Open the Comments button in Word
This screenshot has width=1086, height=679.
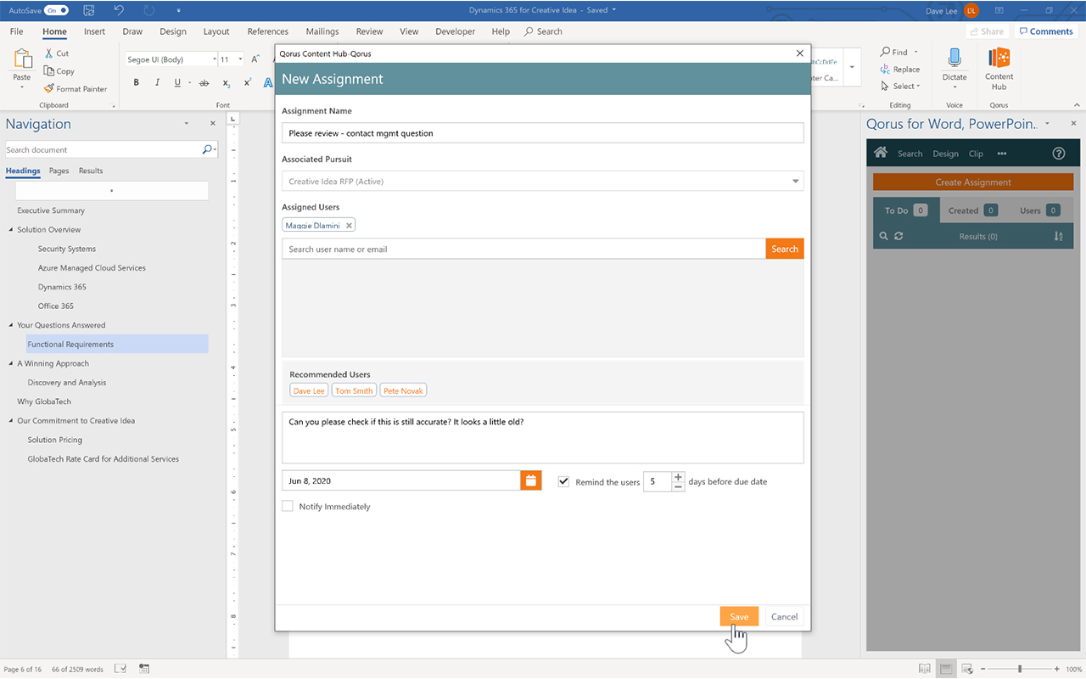(1044, 31)
